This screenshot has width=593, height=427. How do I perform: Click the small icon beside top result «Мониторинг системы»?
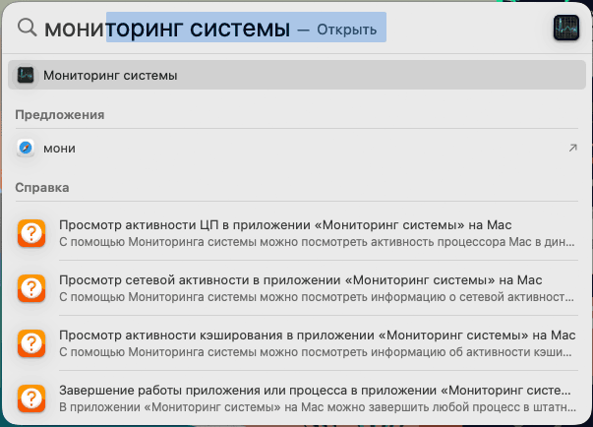point(26,75)
